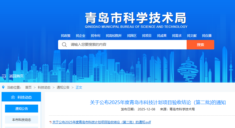Viewport: 235px width, 128px height.
Task: Click the PDF file icon beside attachment
Action: [50, 122]
